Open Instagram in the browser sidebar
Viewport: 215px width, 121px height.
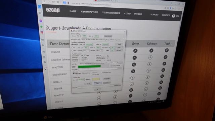tap(42, 32)
